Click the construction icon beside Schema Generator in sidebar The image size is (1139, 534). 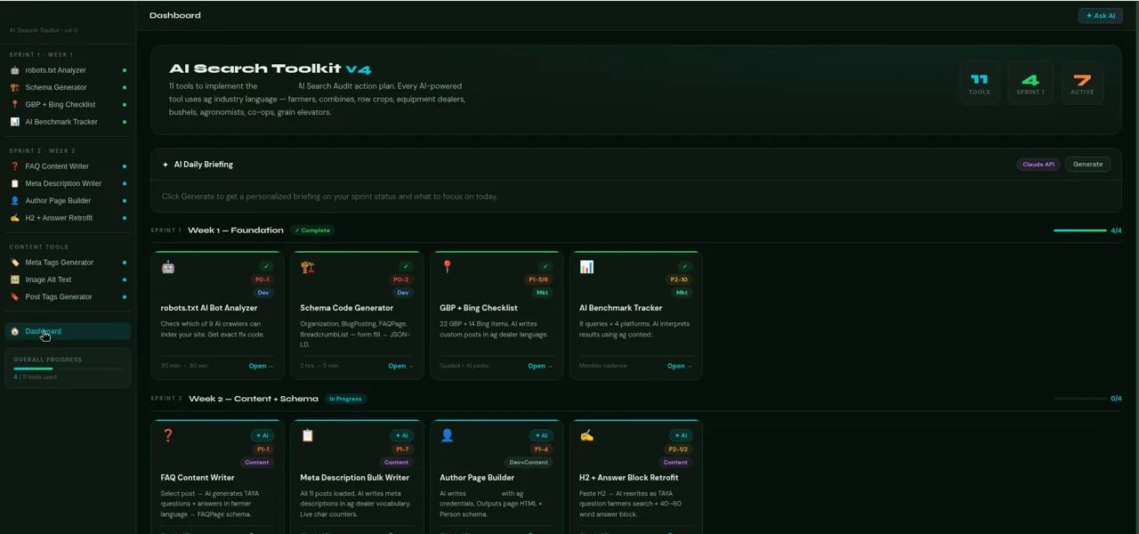(x=14, y=87)
